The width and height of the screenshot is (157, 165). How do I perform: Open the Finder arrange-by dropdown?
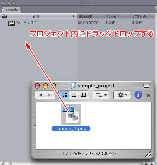tap(101, 95)
